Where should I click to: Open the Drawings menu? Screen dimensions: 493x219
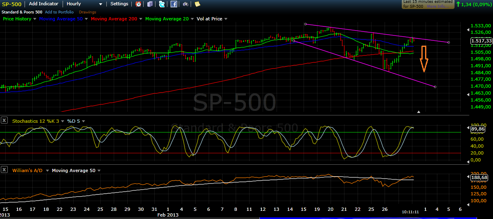(x=87, y=12)
